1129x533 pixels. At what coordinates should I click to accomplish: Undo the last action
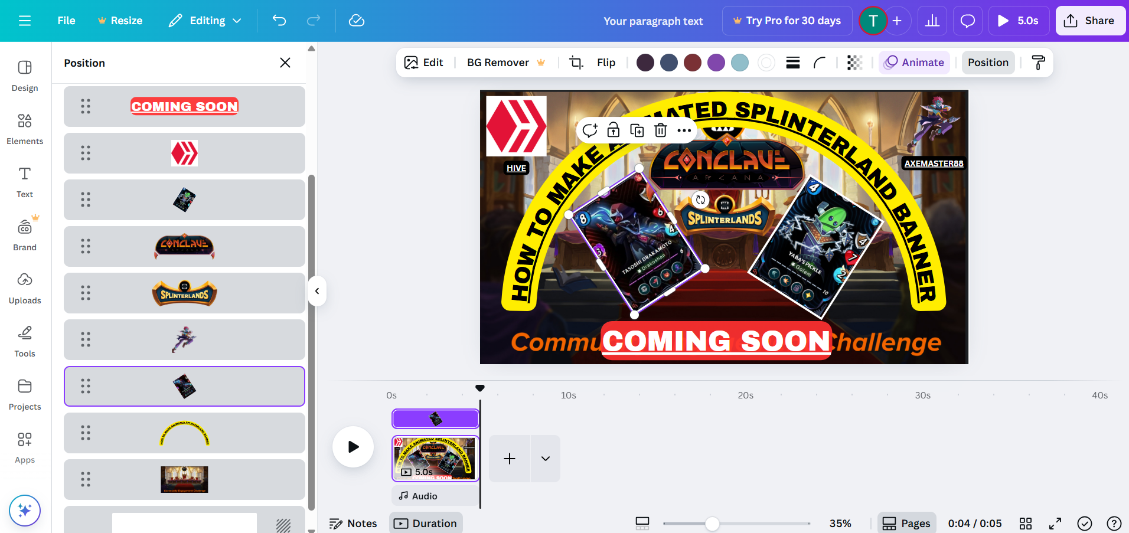point(279,21)
